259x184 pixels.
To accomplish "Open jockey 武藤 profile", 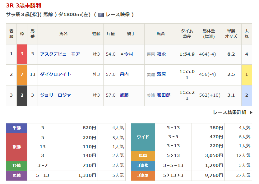I will 124,95.
